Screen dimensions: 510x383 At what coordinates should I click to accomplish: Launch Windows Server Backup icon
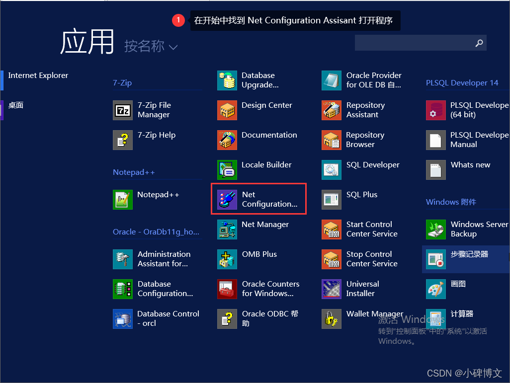[x=436, y=230]
